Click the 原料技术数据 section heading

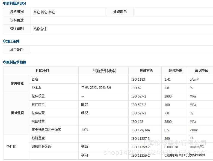coord(15,62)
